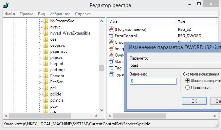Click the string icon of (По умолчанию) value
221x130 pixels.
[x=111, y=29]
